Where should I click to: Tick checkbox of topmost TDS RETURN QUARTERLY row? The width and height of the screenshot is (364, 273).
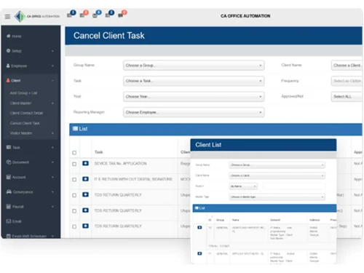click(x=74, y=195)
